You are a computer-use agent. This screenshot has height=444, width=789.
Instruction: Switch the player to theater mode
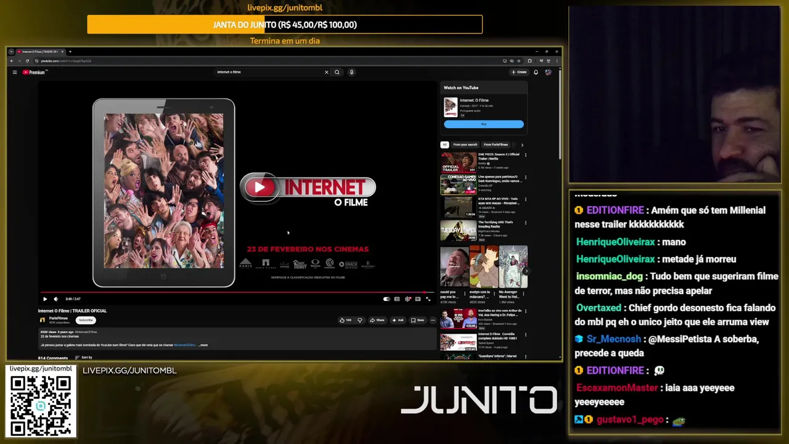[x=418, y=299]
